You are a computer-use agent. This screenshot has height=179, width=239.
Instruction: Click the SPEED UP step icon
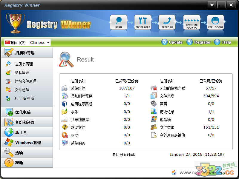(167, 22)
